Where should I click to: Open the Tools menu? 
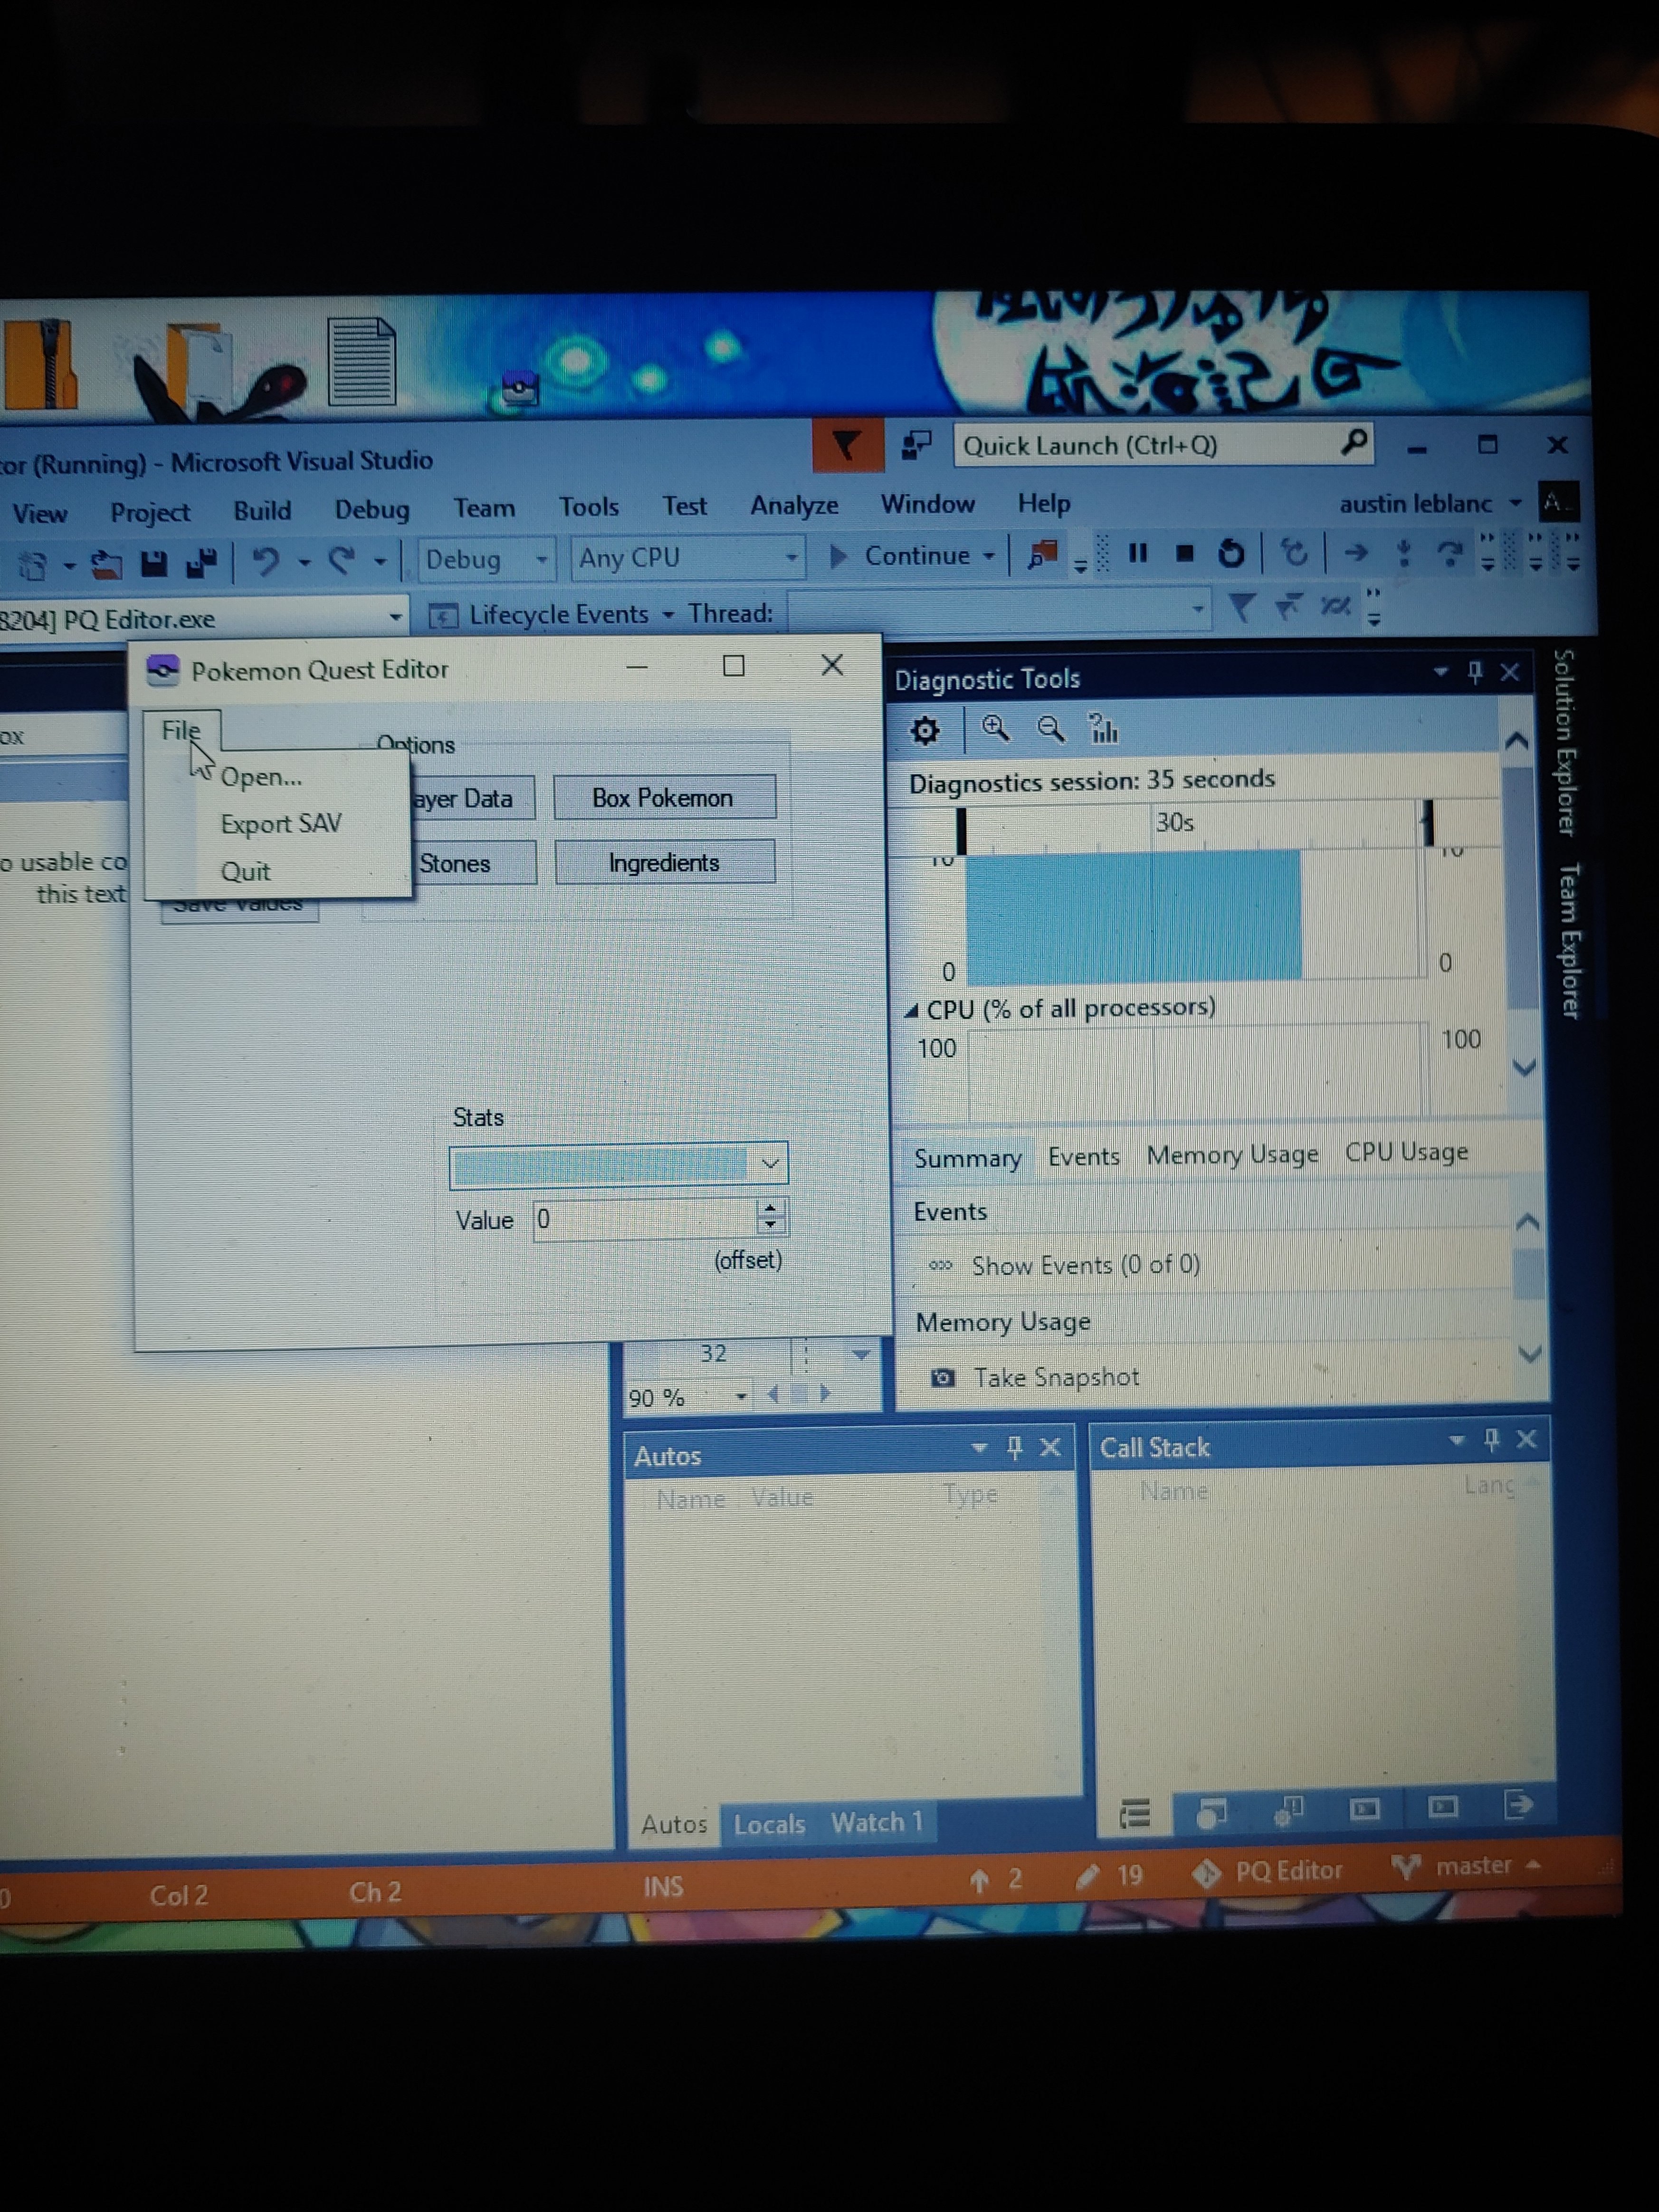589,507
